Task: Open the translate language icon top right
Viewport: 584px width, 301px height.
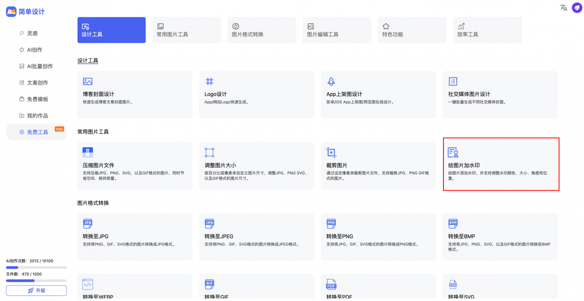Action: [x=563, y=8]
